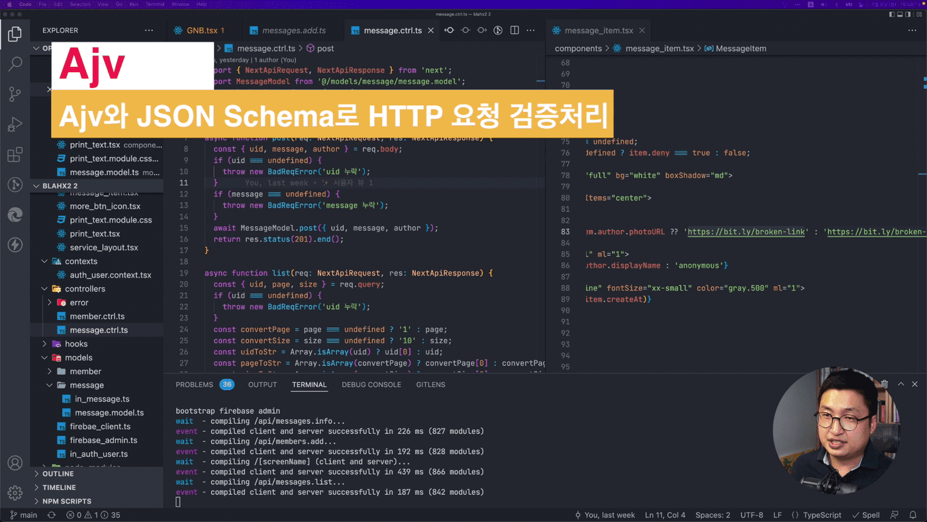The image size is (927, 522).
Task: Switch branch from main in the status bar
Action: click(24, 515)
